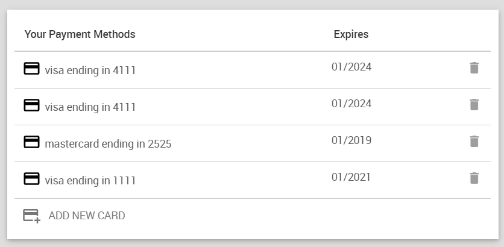Select the visa ending in 1111 label
This screenshot has height=247, width=504.
click(x=90, y=181)
